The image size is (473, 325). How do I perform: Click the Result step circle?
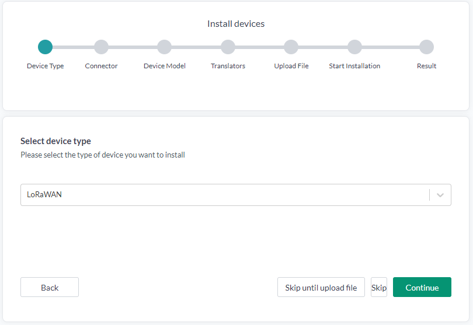(426, 47)
